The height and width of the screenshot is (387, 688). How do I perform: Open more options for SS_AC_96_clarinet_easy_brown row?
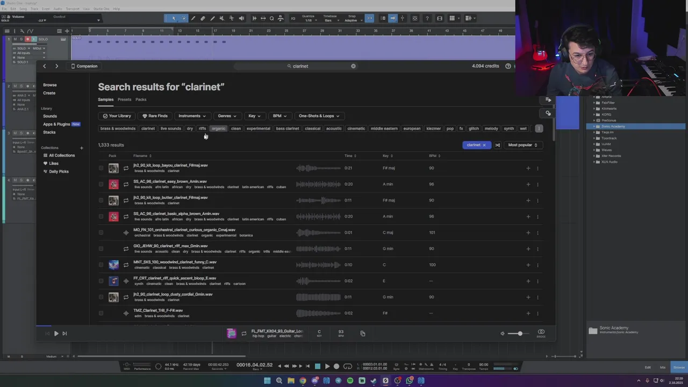(x=537, y=184)
